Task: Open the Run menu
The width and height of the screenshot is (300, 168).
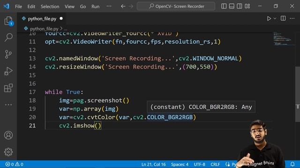Action: [x=95, y=7]
